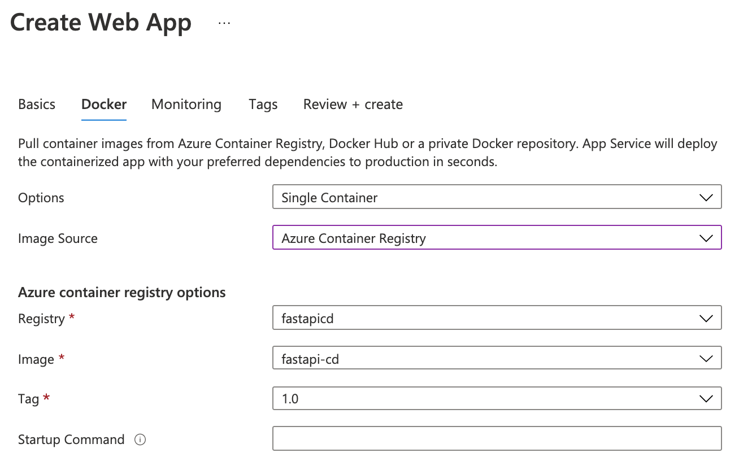Click the Tag field label
Screen dimensions: 739x470
28,399
